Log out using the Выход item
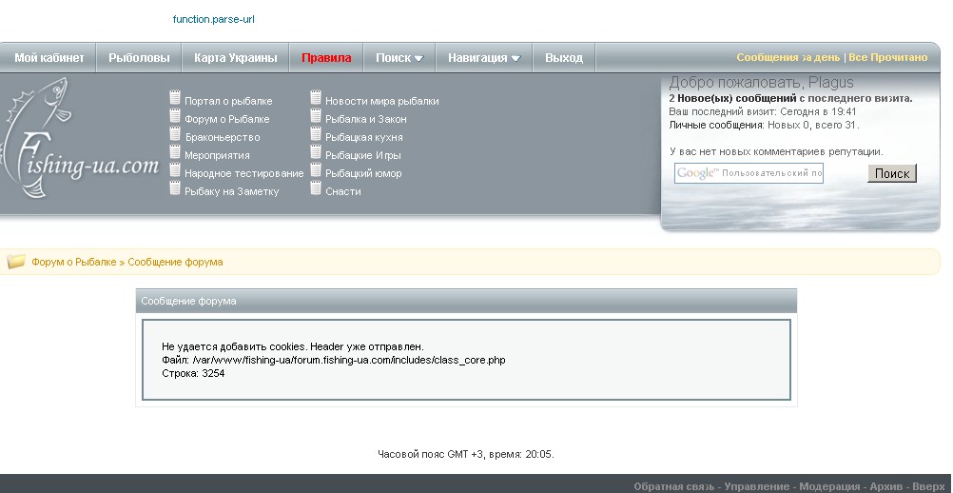Viewport: 953px width, 493px height. pyautogui.click(x=564, y=58)
